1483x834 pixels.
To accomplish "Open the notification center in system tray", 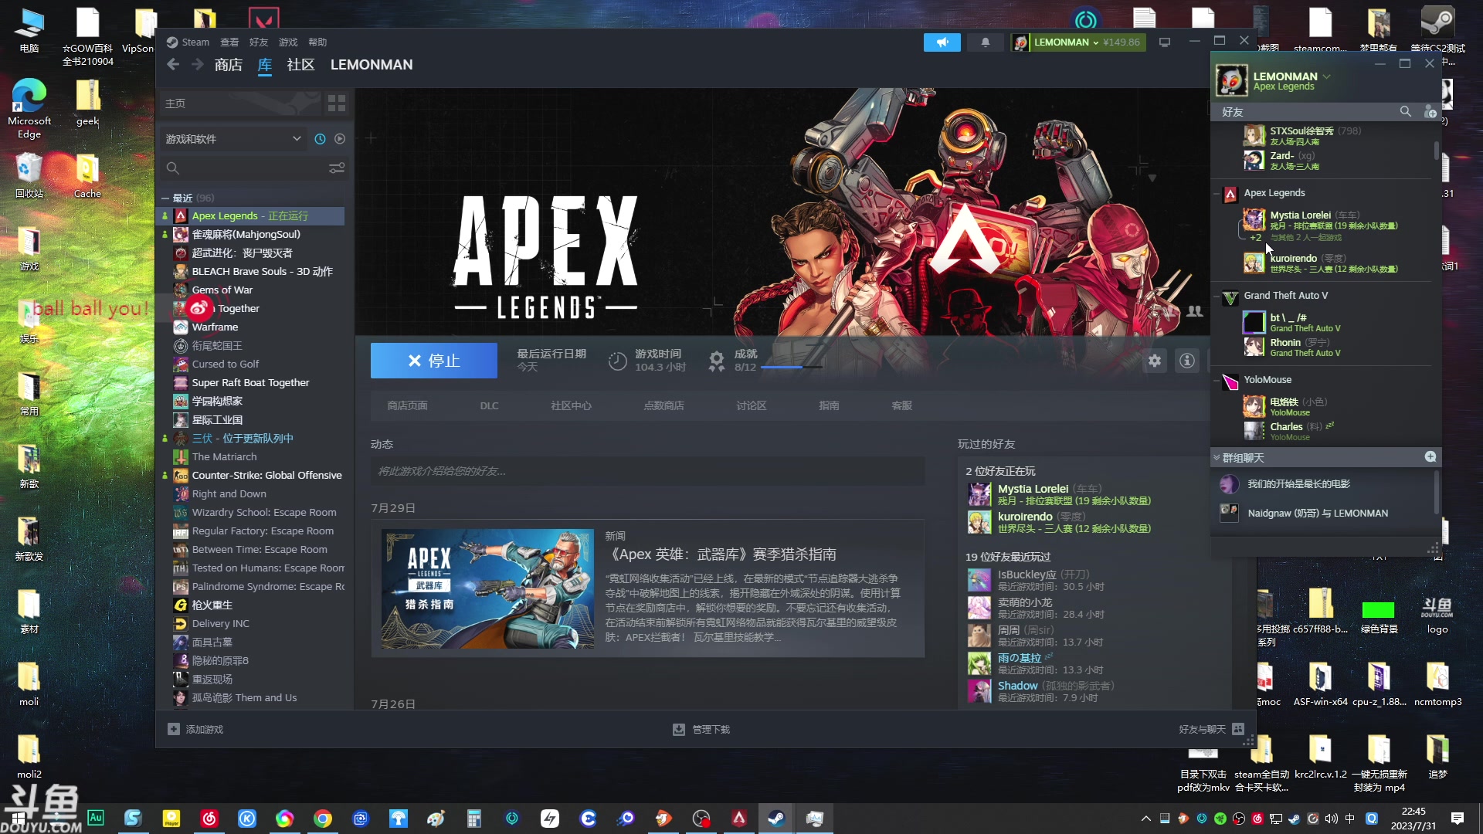I will (1457, 819).
